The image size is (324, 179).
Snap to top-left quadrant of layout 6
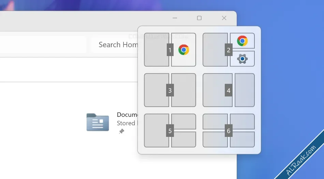[215, 121]
